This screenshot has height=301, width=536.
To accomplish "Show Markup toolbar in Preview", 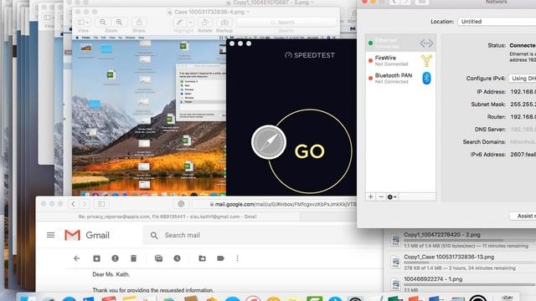I will point(224,23).
